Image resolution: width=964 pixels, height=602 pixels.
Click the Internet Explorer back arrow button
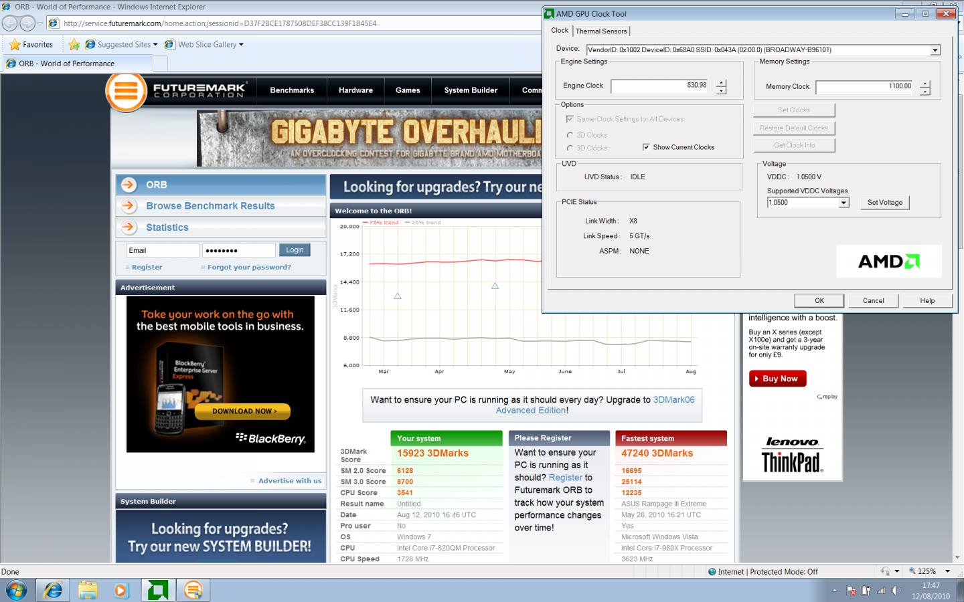point(10,23)
